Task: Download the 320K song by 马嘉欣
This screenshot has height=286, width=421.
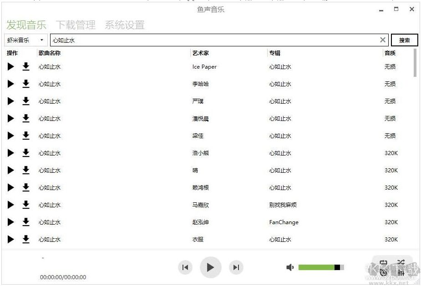Action: [26, 205]
